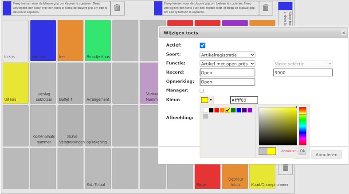Select the Gratis Verstrekkingen key
Screen dimensions: 349x194
point(71,126)
